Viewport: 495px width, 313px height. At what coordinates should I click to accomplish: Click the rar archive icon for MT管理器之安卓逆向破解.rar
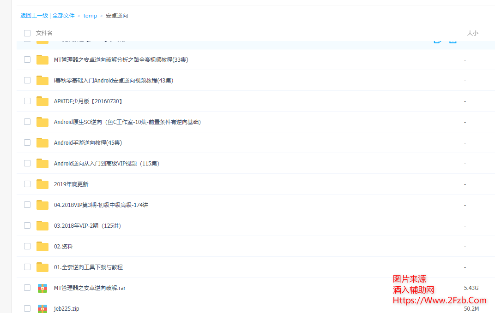tap(42, 288)
